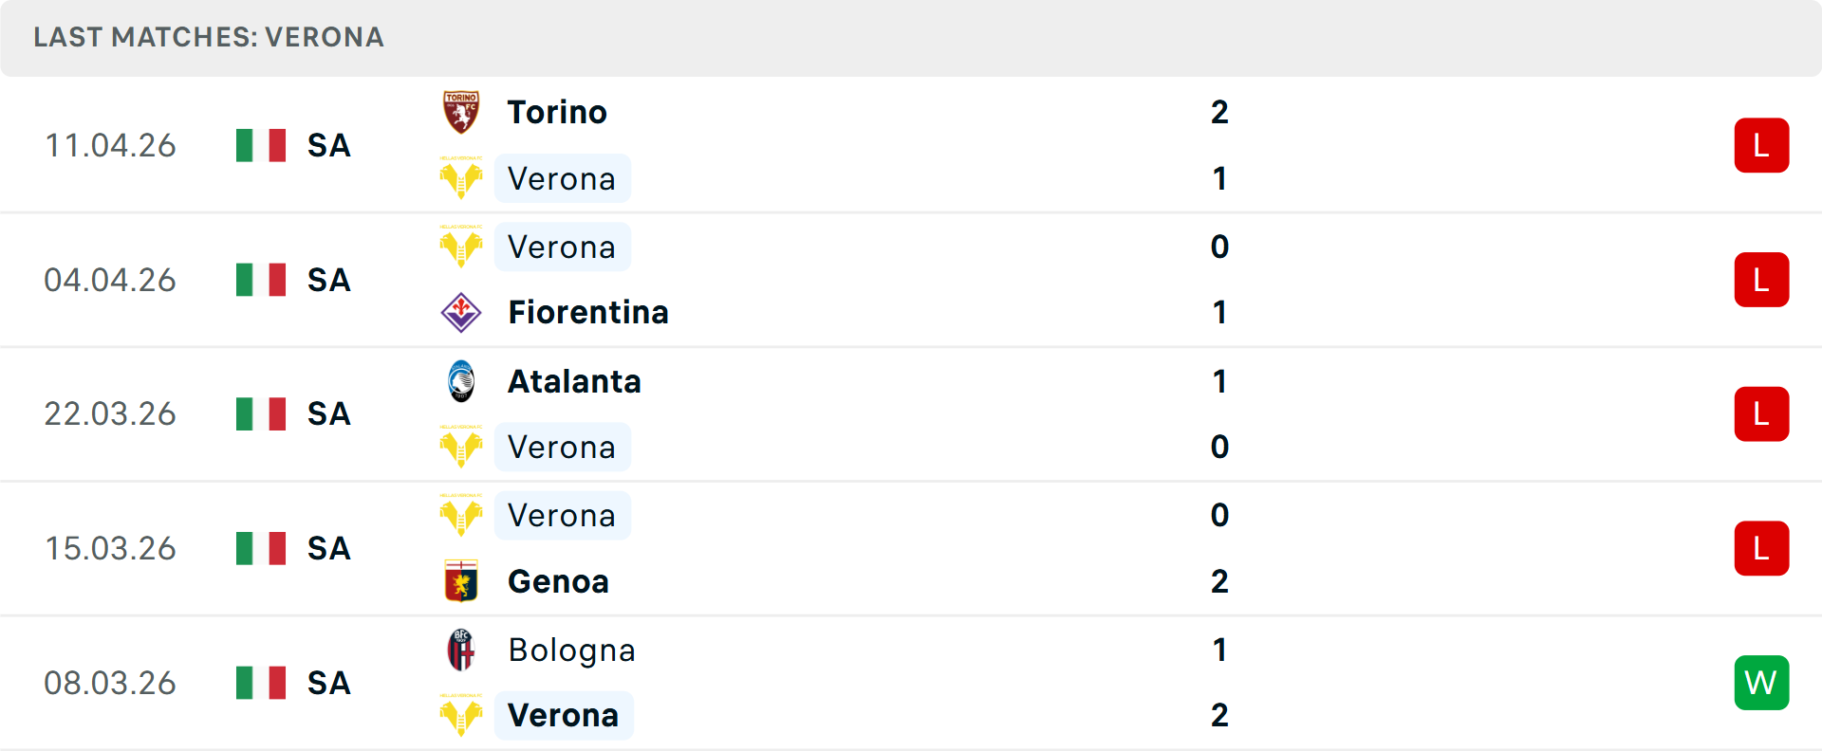Open the Bologna team link

pos(571,650)
